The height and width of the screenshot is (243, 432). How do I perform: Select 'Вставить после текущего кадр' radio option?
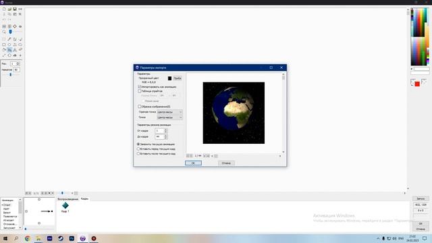click(x=138, y=153)
